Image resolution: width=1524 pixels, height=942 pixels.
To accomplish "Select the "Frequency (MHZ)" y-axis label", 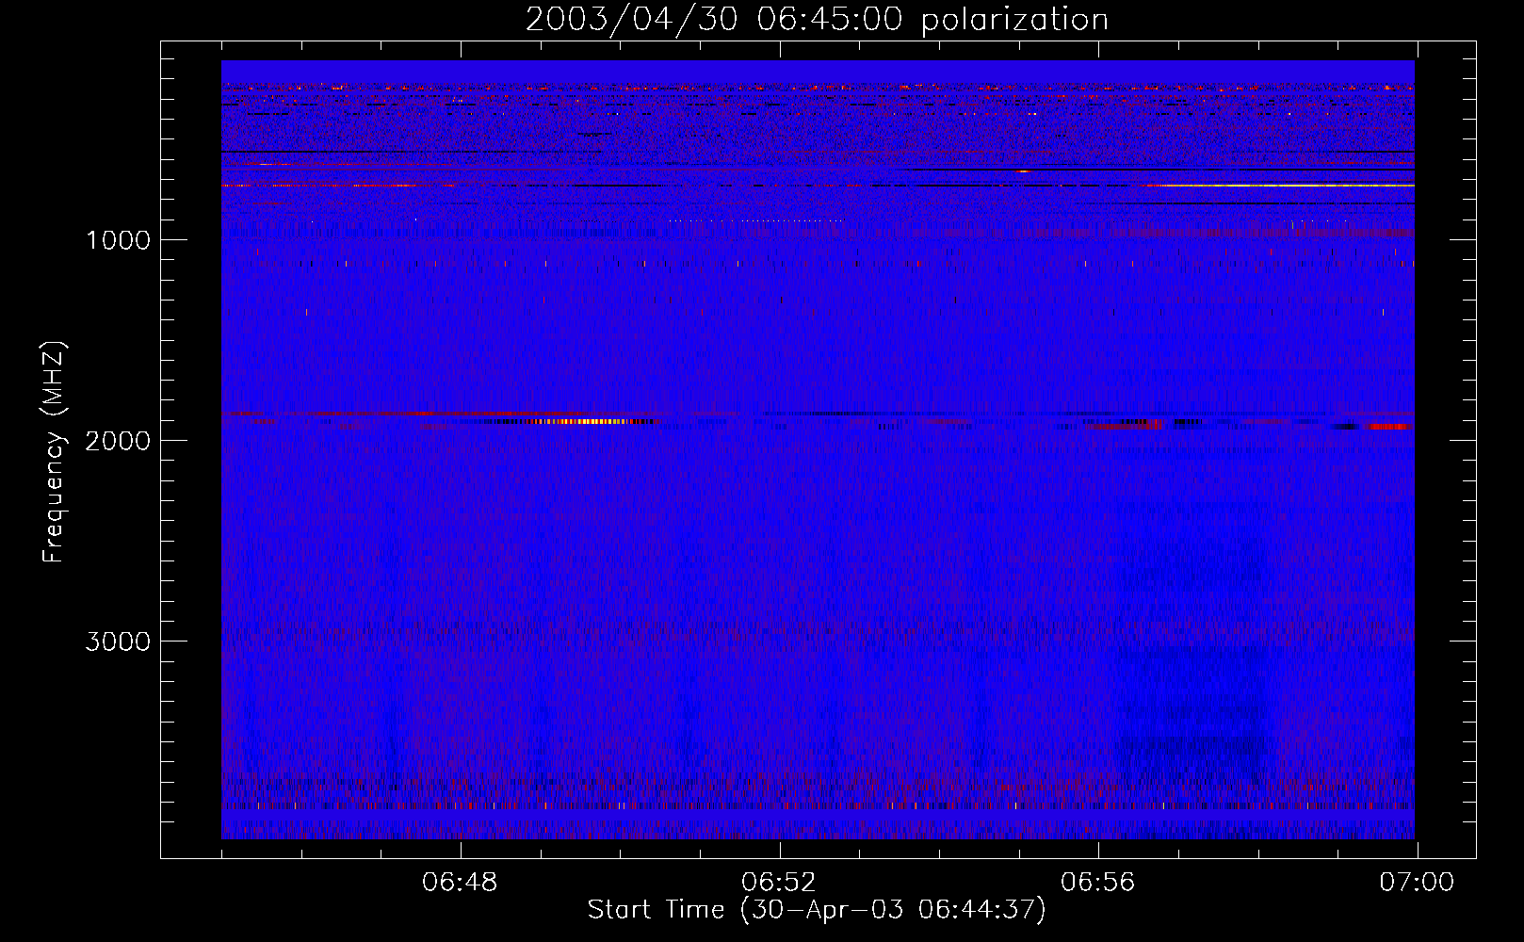I will pyautogui.click(x=55, y=452).
